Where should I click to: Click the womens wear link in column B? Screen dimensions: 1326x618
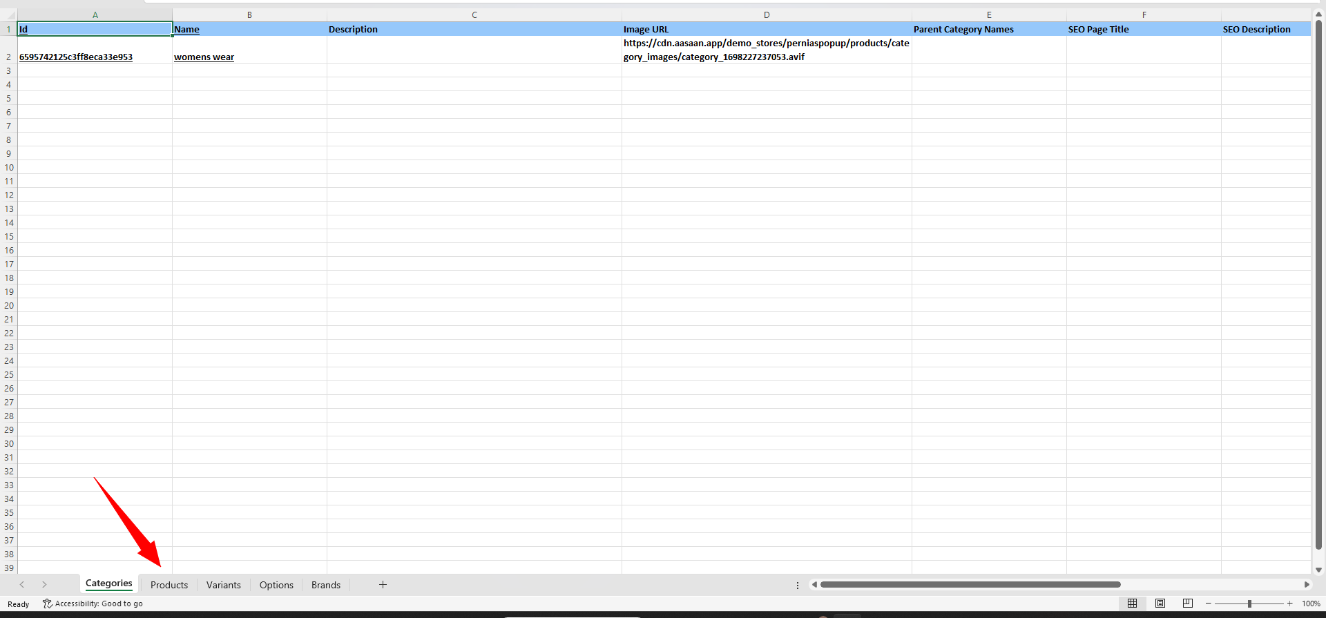click(x=204, y=57)
